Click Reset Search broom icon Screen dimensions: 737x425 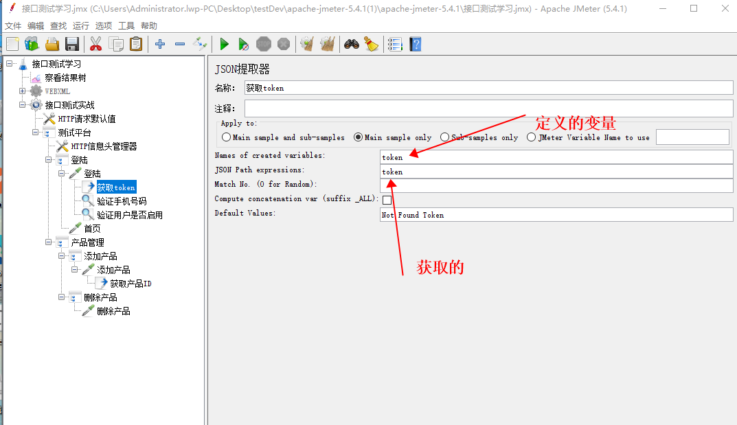[x=372, y=44]
